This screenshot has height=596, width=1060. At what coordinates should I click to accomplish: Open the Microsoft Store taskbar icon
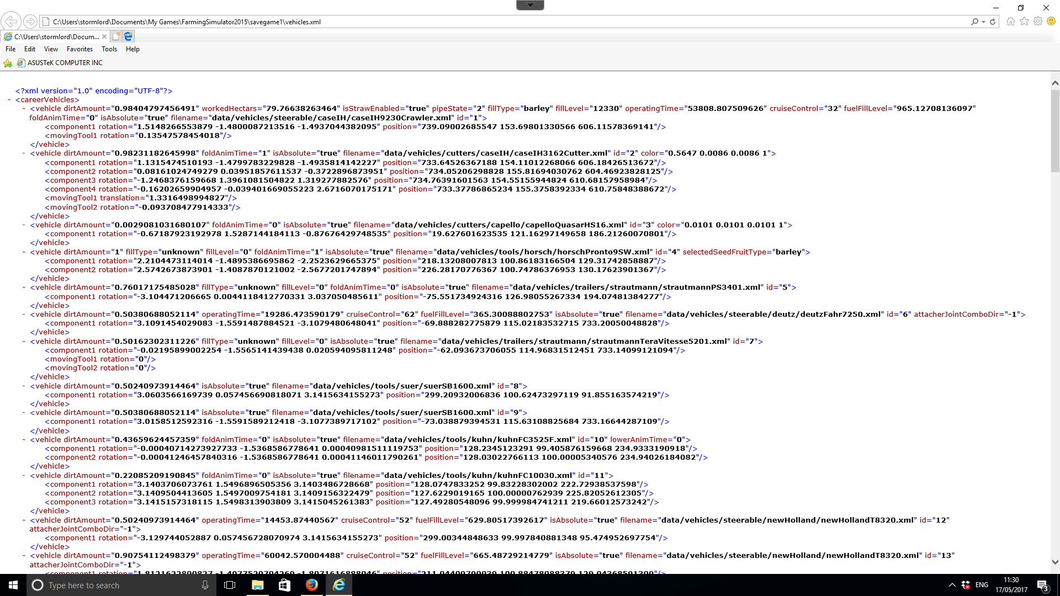(x=284, y=585)
